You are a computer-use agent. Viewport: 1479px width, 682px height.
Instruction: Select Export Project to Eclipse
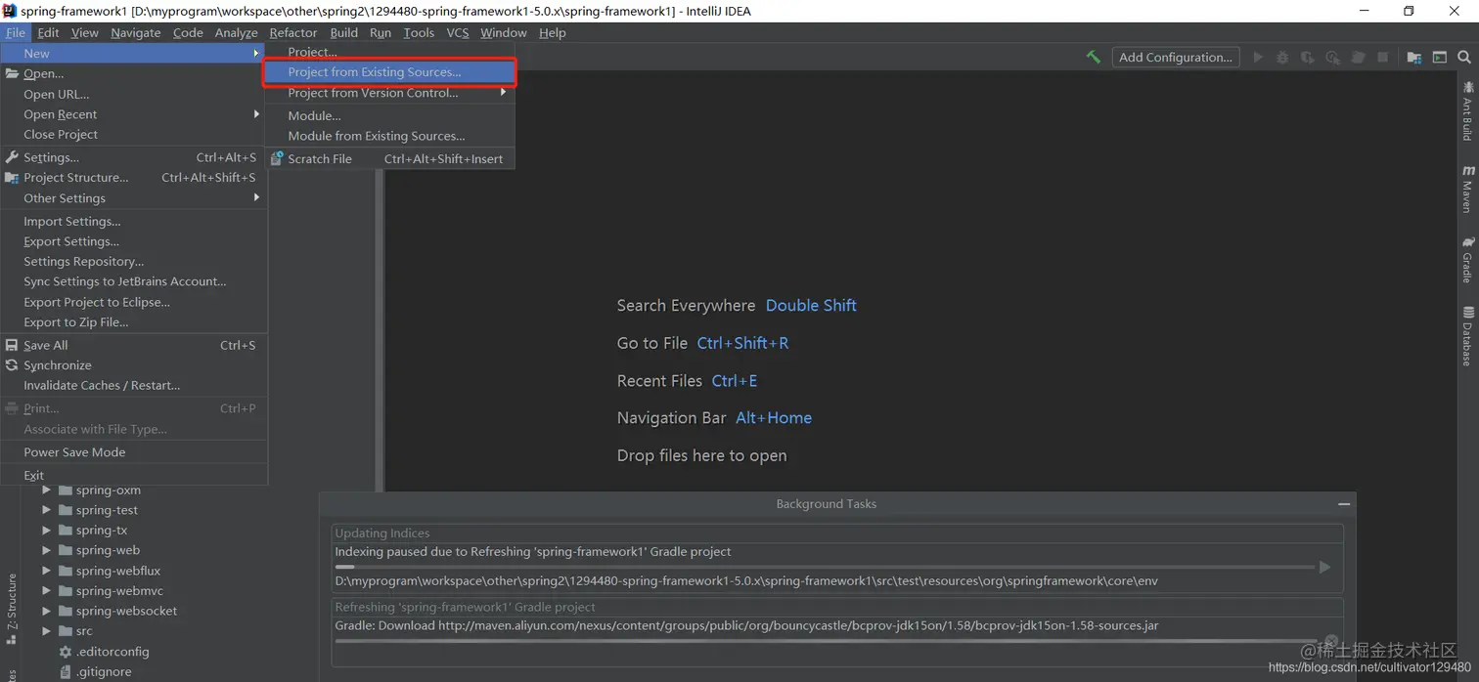(133, 302)
